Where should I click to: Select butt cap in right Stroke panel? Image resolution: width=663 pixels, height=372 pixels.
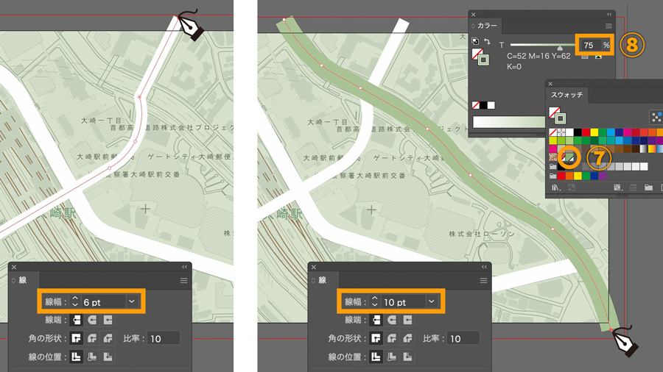376,320
